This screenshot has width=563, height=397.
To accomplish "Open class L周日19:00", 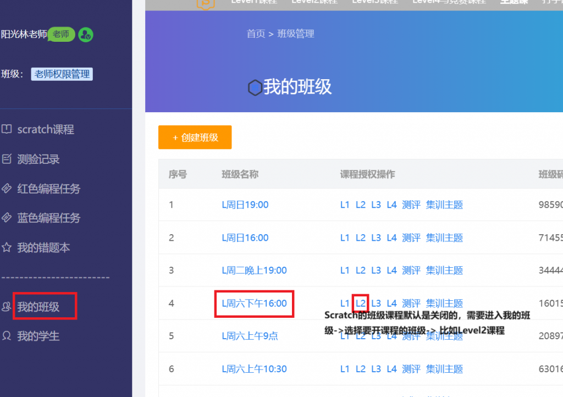I will [245, 205].
